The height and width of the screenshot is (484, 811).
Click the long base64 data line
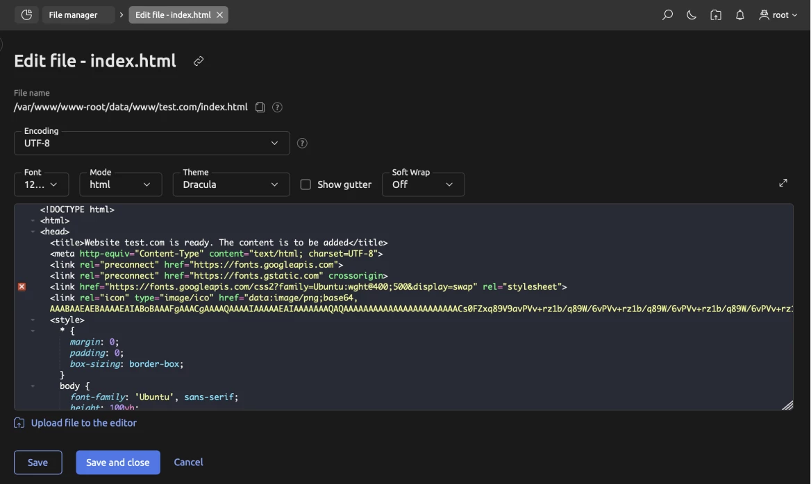point(421,309)
